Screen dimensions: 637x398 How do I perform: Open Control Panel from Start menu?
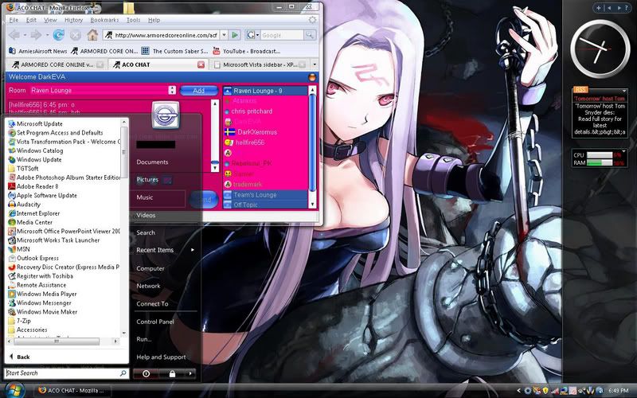tap(154, 322)
